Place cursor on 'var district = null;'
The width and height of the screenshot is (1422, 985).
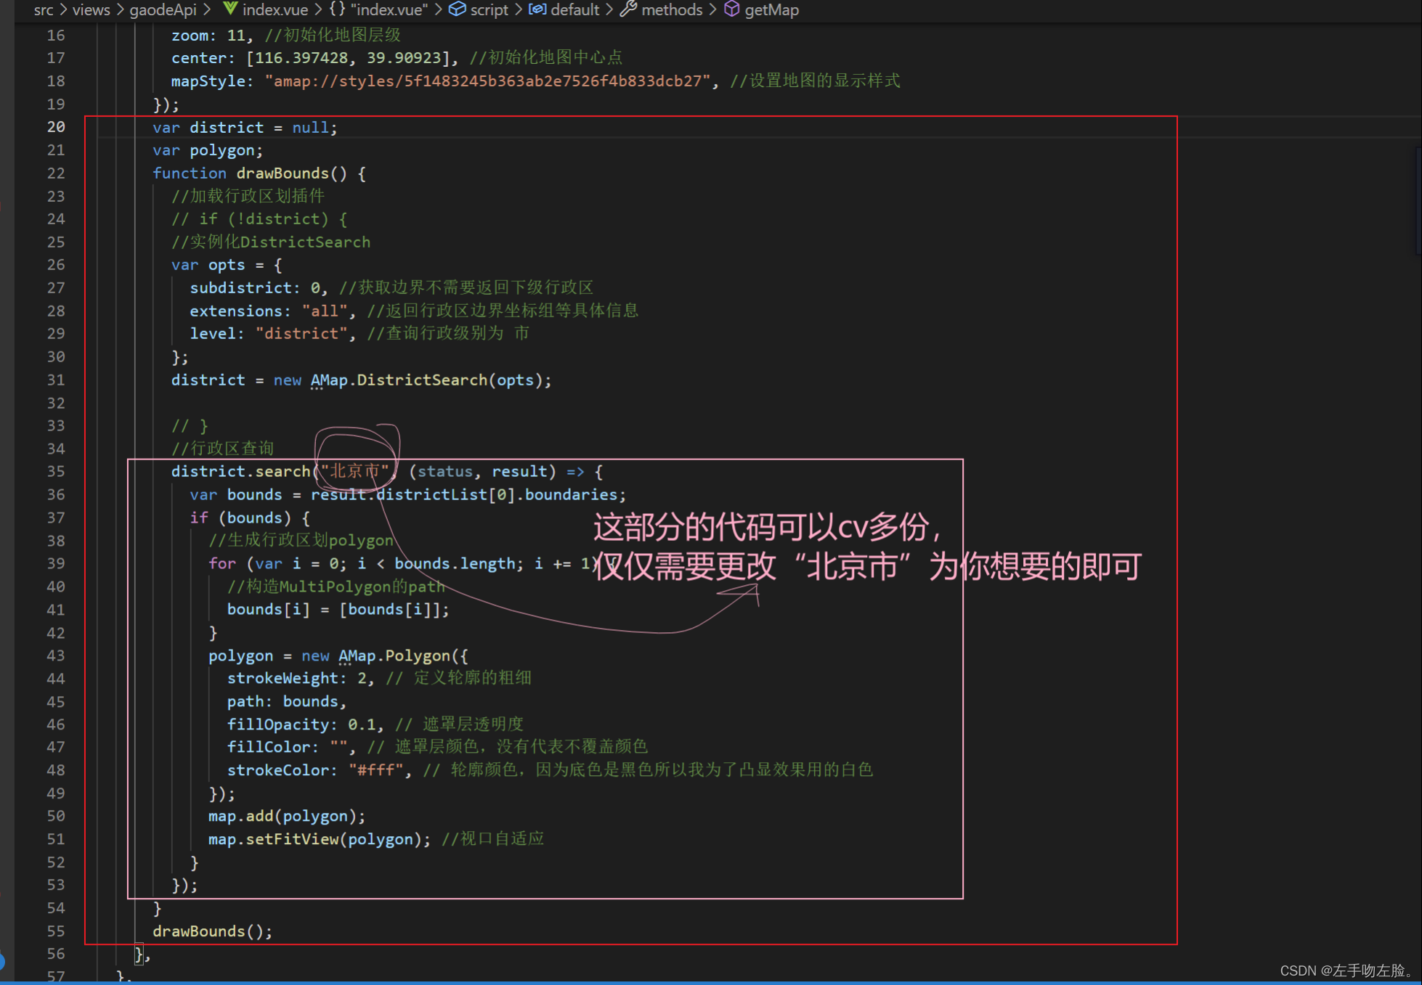245,128
